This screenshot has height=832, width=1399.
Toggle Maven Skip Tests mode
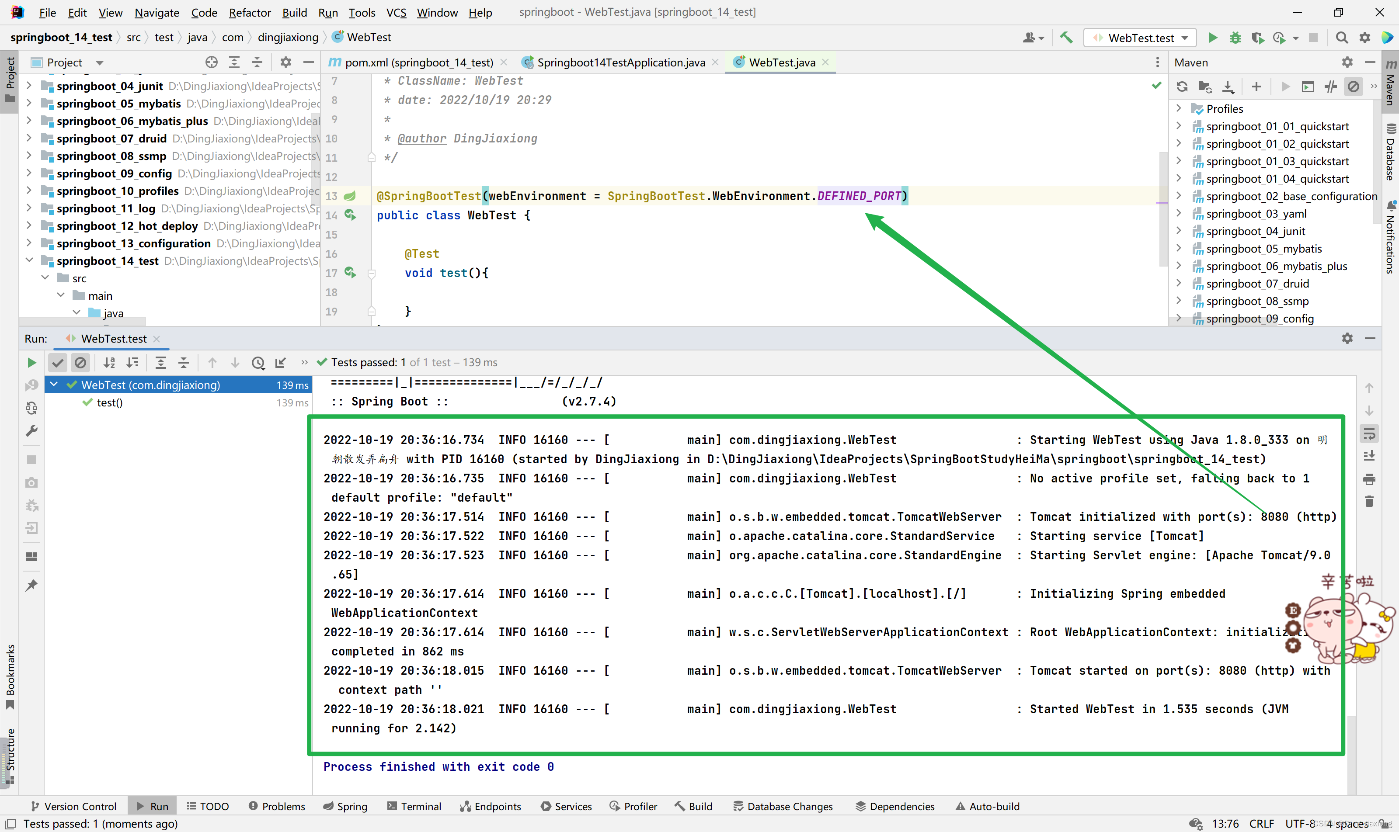[x=1353, y=87]
